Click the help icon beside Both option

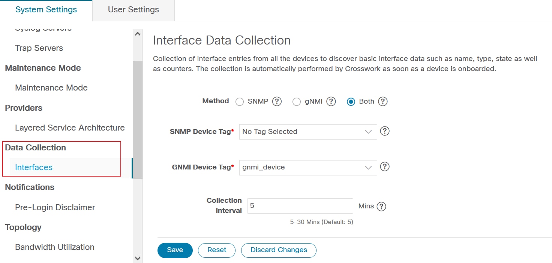tap(382, 101)
